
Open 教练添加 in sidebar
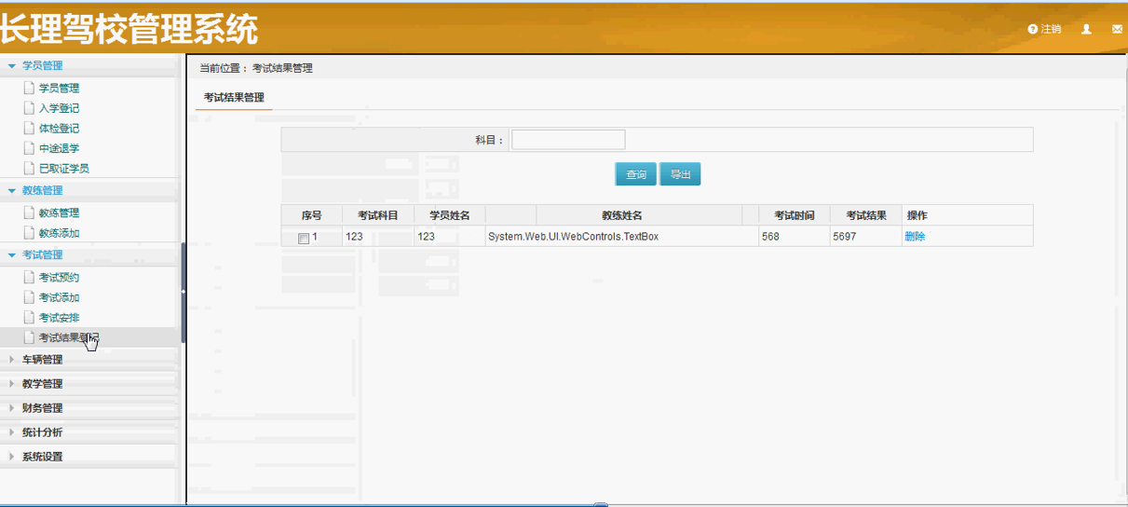pyautogui.click(x=59, y=233)
